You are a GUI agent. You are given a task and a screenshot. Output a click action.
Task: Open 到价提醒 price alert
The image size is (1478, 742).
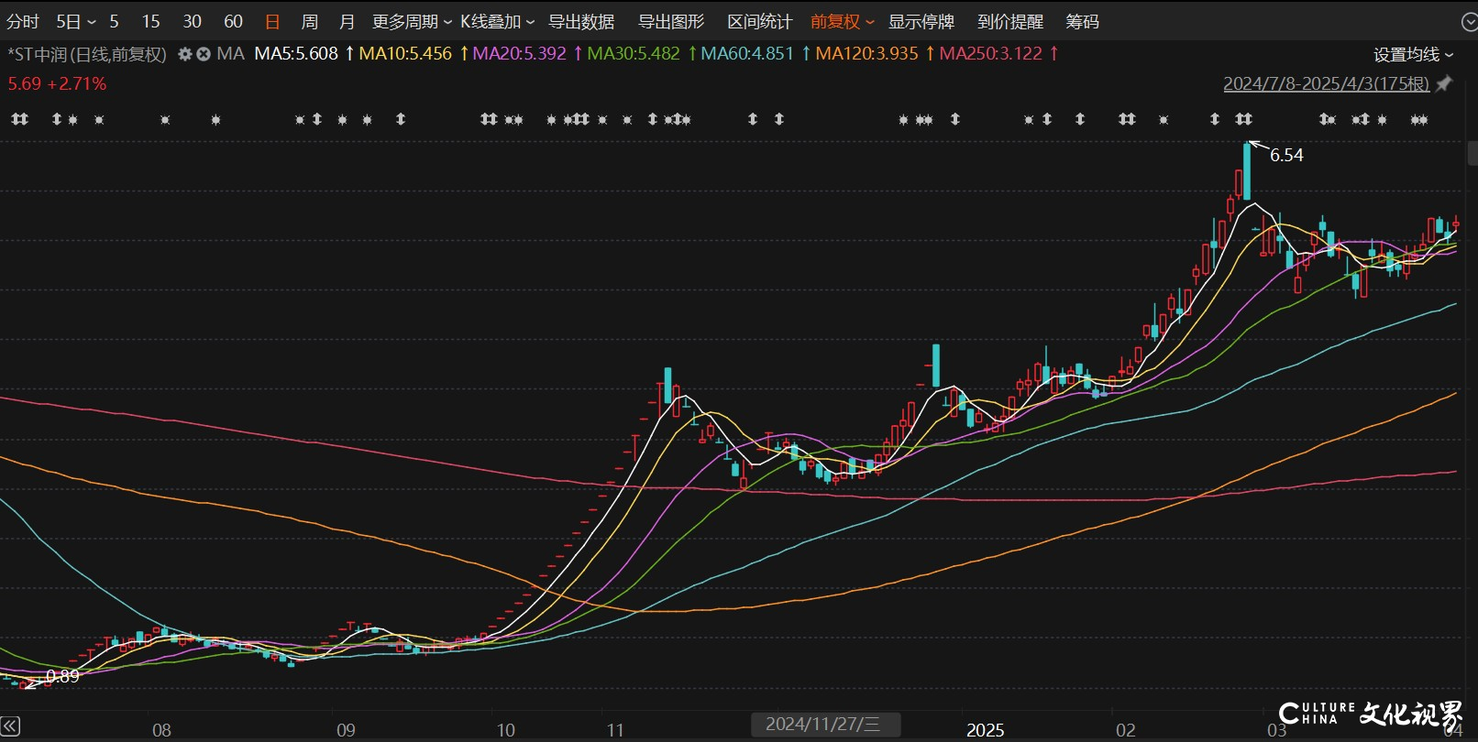point(1010,21)
